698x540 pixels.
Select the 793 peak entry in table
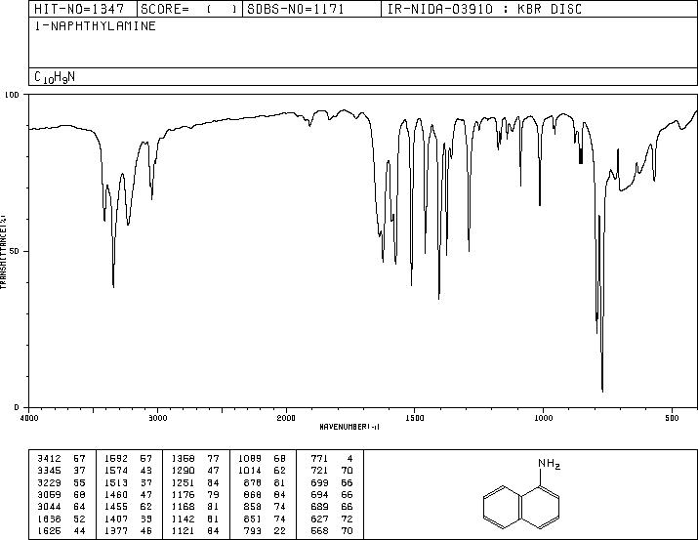tap(266, 530)
